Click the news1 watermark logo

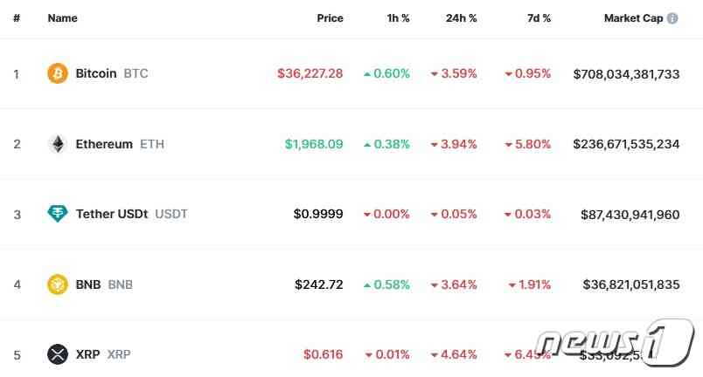coord(615,342)
